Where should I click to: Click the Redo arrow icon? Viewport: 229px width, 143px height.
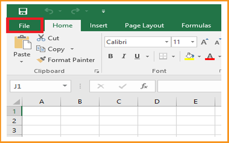[x=75, y=11]
